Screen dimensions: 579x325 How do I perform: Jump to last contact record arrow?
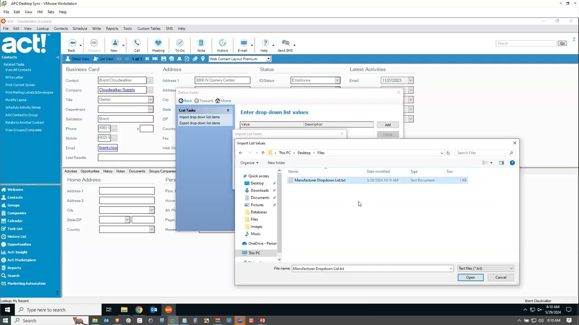click(155, 59)
